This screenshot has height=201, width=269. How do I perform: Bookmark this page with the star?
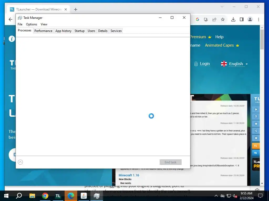[x=223, y=19]
